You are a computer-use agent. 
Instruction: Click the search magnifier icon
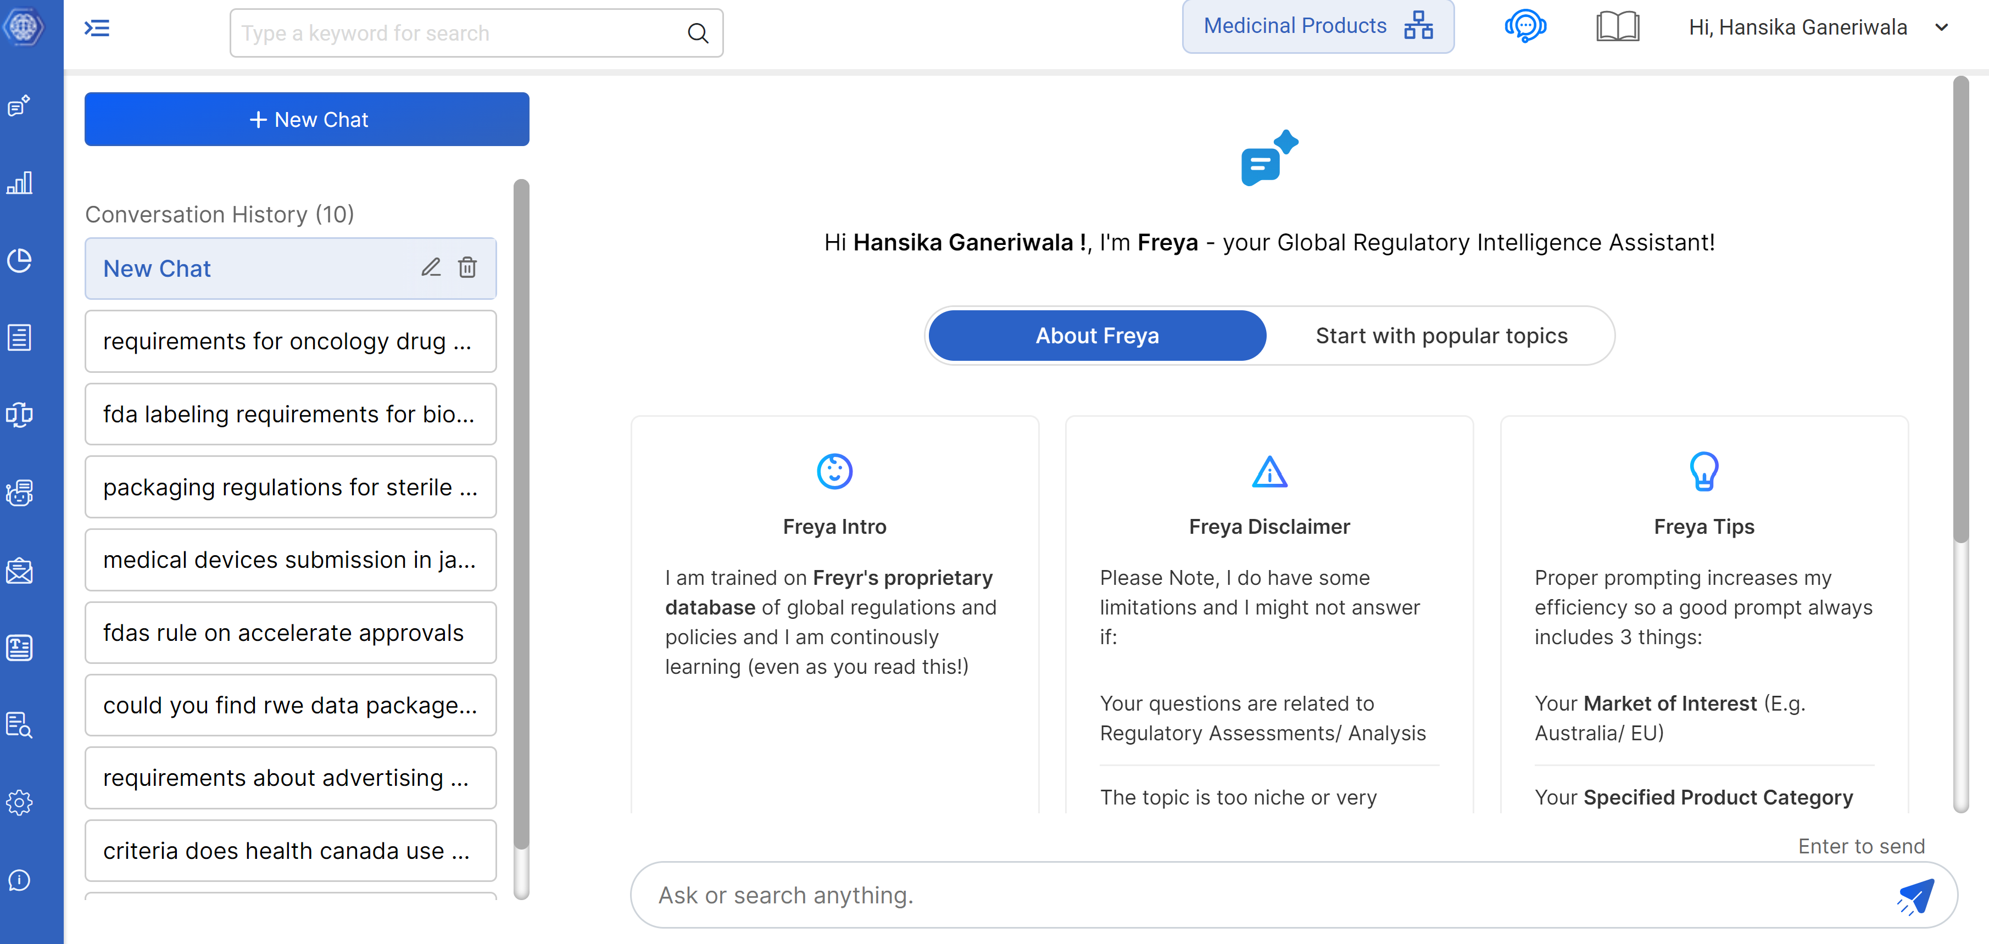click(698, 33)
